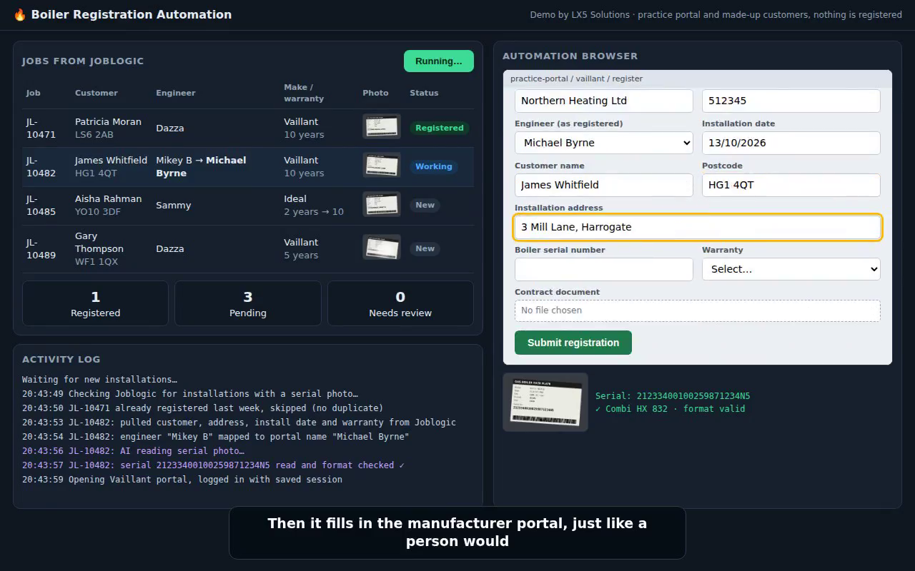
Task: Click the enlarged boiler data plate photo
Action: (x=545, y=402)
